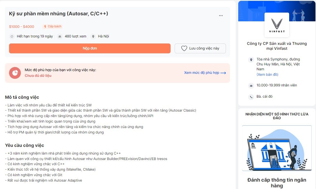Click the clock deadline icon
This screenshot has height=189, width=316.
(12, 36)
